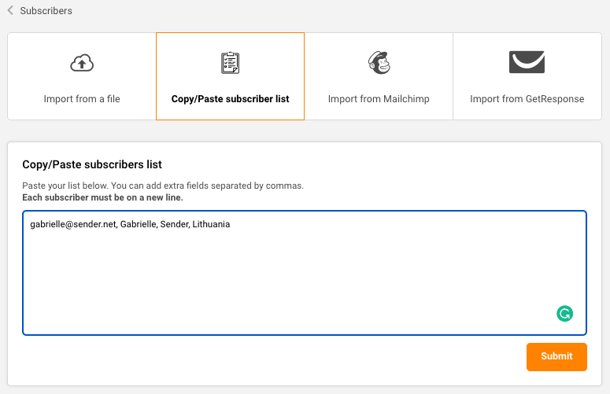This screenshot has width=610, height=394.
Task: Click the GetResponse envelope logo icon
Action: 527,61
